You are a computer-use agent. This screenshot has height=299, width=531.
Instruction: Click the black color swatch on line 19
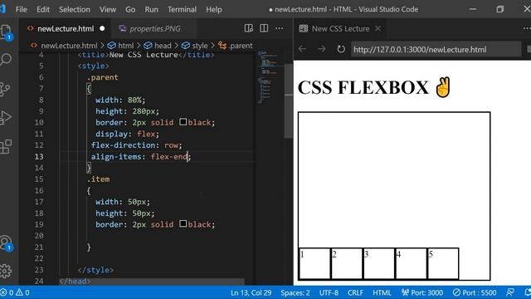coord(183,223)
